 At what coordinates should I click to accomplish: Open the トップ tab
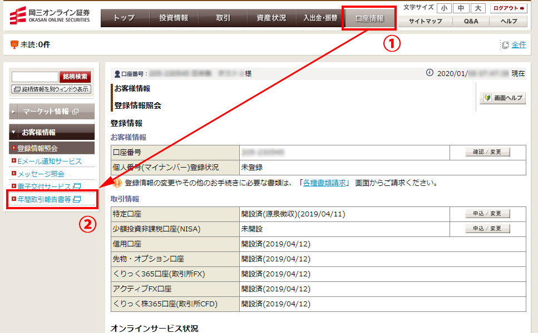point(125,18)
